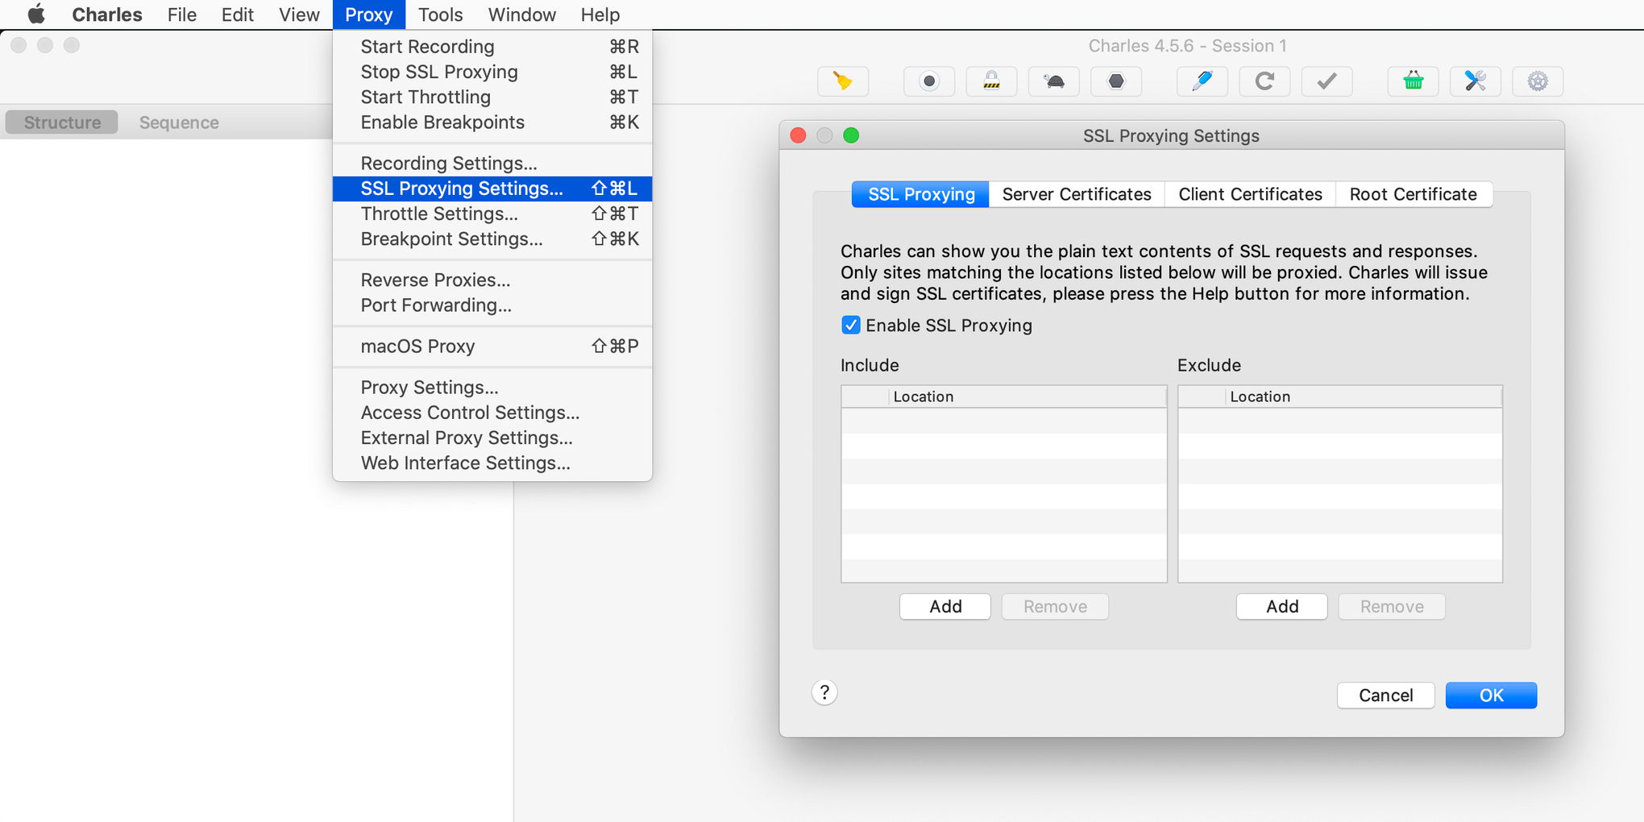1644x822 pixels.
Task: Click the green basket toolbar icon
Action: 1414,81
